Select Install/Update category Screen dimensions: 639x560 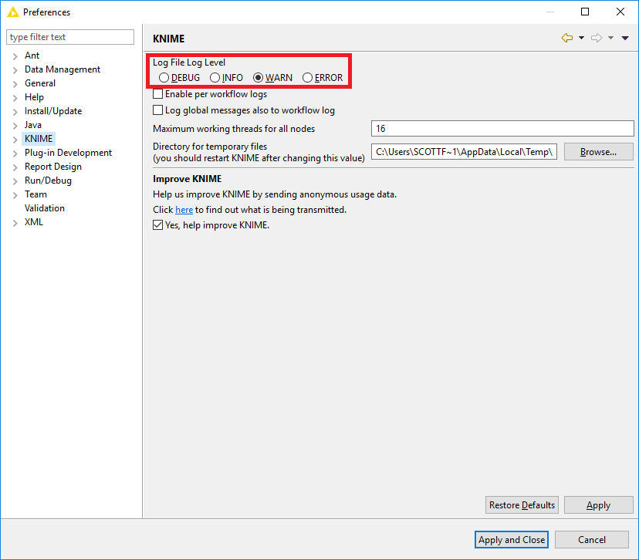pyautogui.click(x=53, y=111)
